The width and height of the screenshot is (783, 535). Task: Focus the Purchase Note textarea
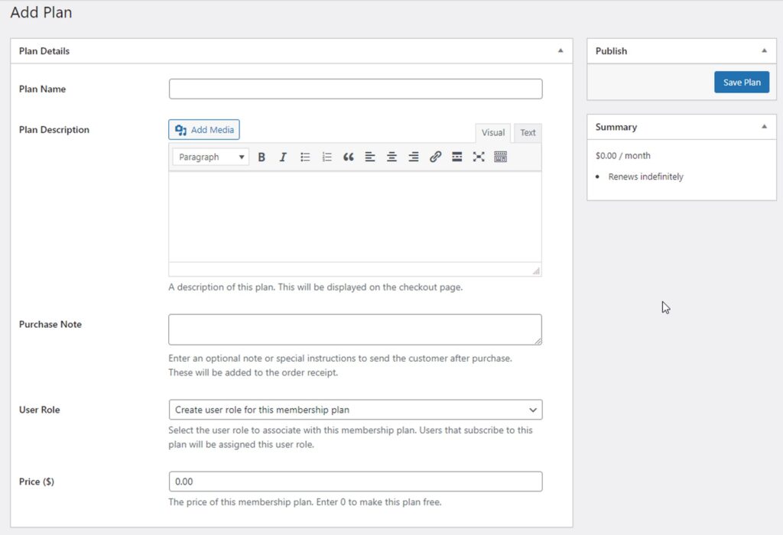pos(355,329)
